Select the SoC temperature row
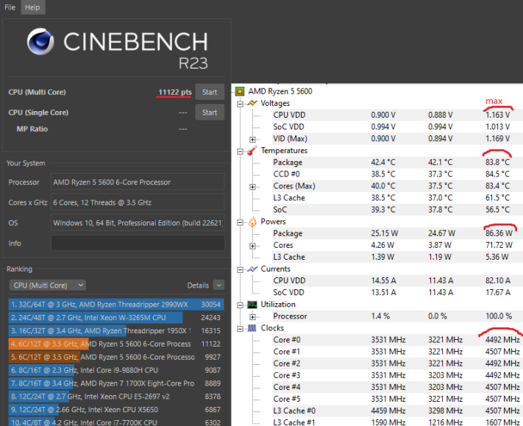Screen dimensions: 523x426 (397, 210)
